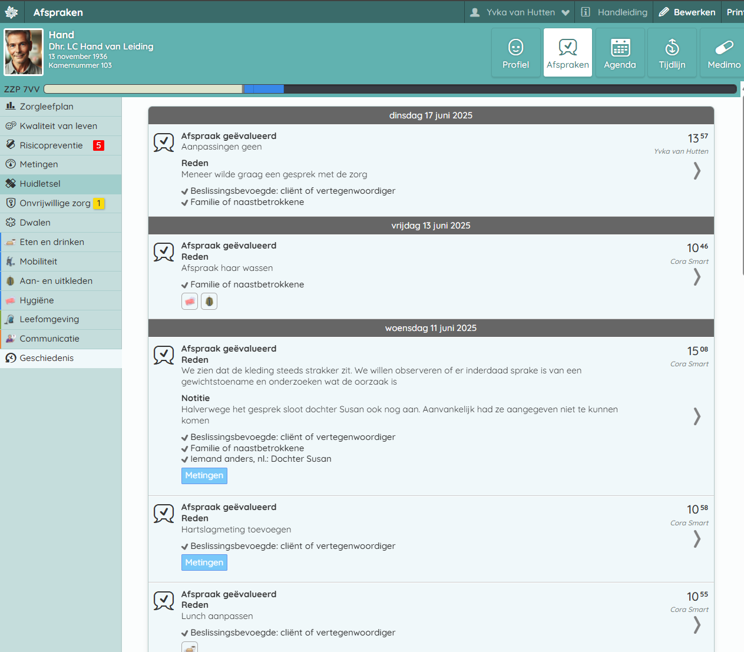Open the Agenda calendar icon
Screen dimensions: 744x652
[620, 47]
